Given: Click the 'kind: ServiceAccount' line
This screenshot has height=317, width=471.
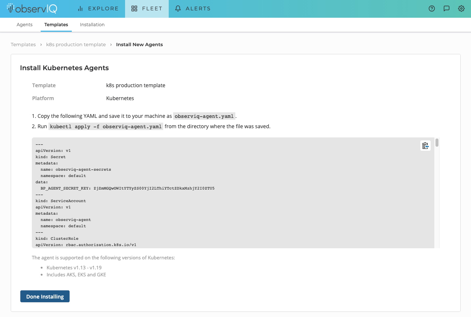Looking at the screenshot, I should click(x=61, y=201).
